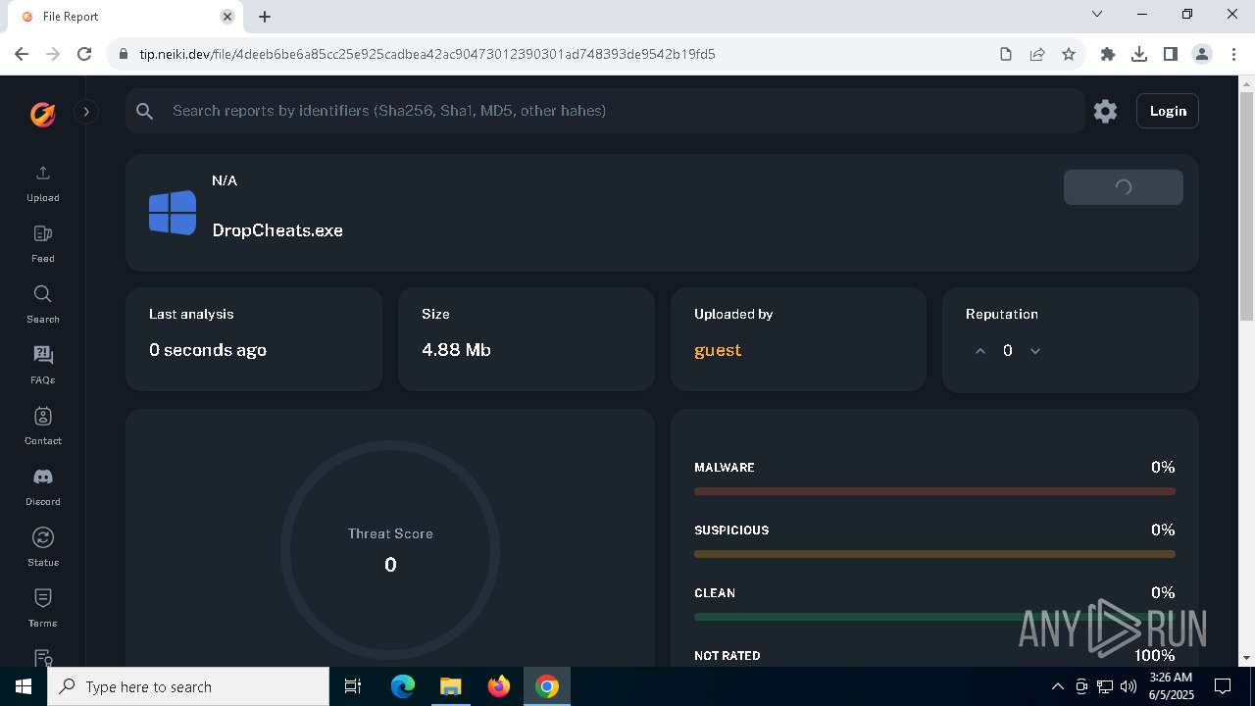The width and height of the screenshot is (1255, 706).
Task: Launch Firefox from the taskbar
Action: pos(499,686)
